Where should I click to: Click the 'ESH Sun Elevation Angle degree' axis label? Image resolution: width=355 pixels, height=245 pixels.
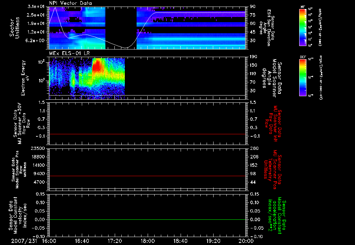(x=267, y=28)
